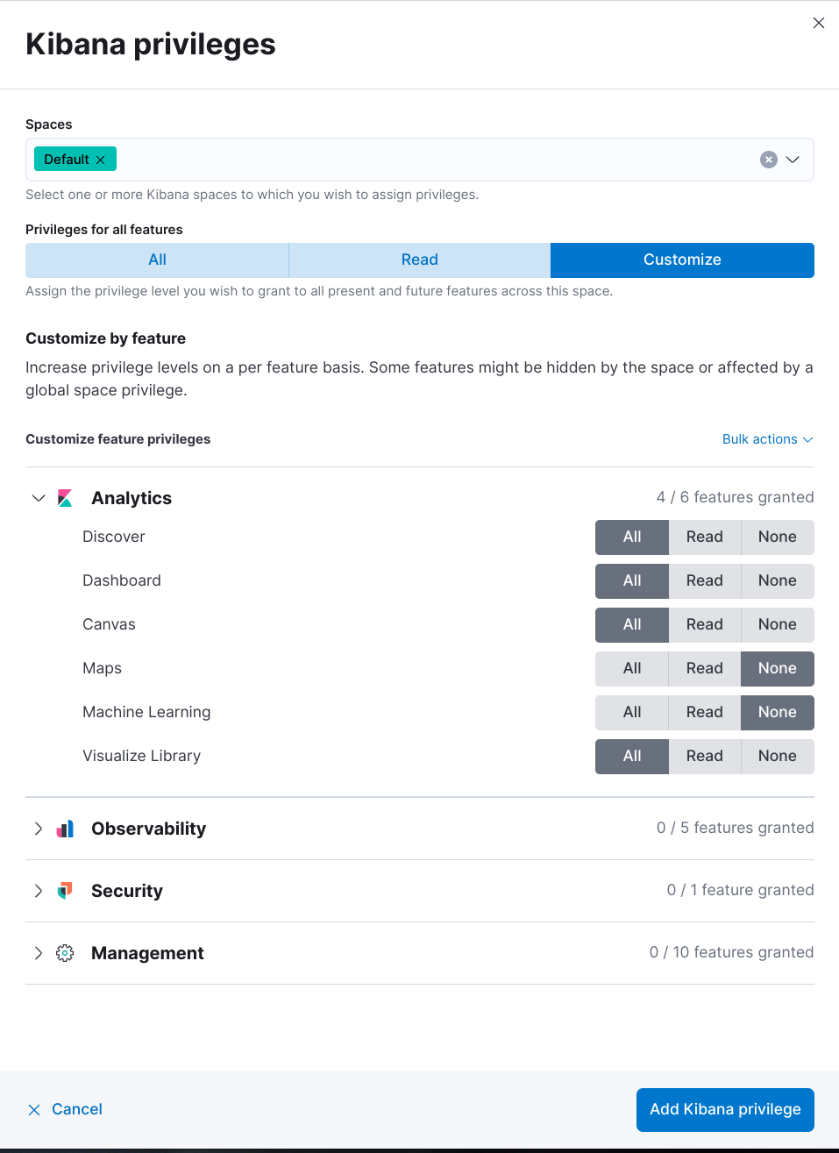Click the X beside Cancel
Screen dimensions: 839x1153
(x=34, y=1109)
